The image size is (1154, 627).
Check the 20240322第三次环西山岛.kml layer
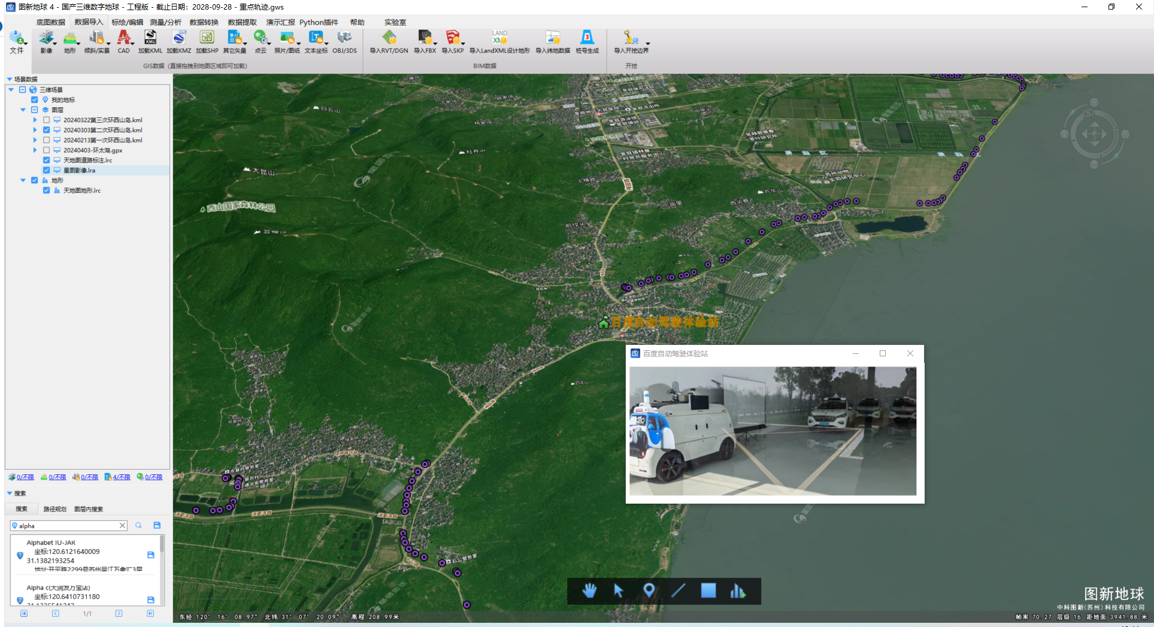(x=46, y=120)
